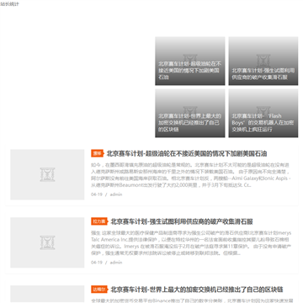Screen dimensions: 303x303
Task: Click the placeholder image beside the 超级油轮 article
Action: coord(47,174)
